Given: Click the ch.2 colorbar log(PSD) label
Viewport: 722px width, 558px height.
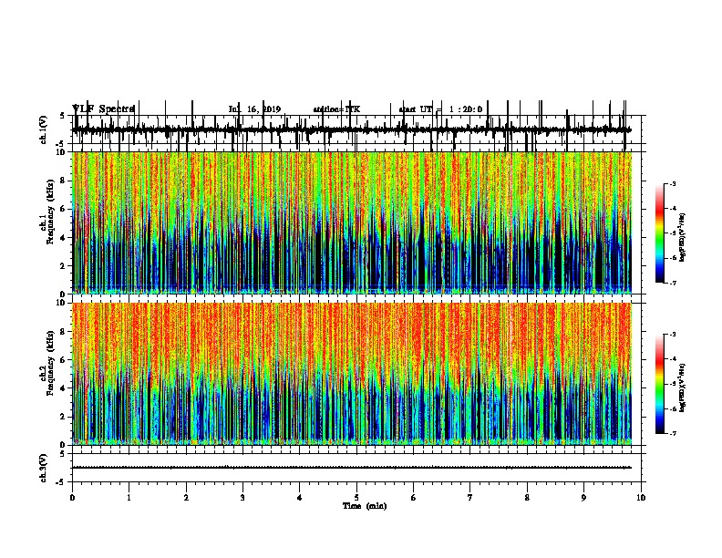Looking at the screenshot, I should coord(682,387).
